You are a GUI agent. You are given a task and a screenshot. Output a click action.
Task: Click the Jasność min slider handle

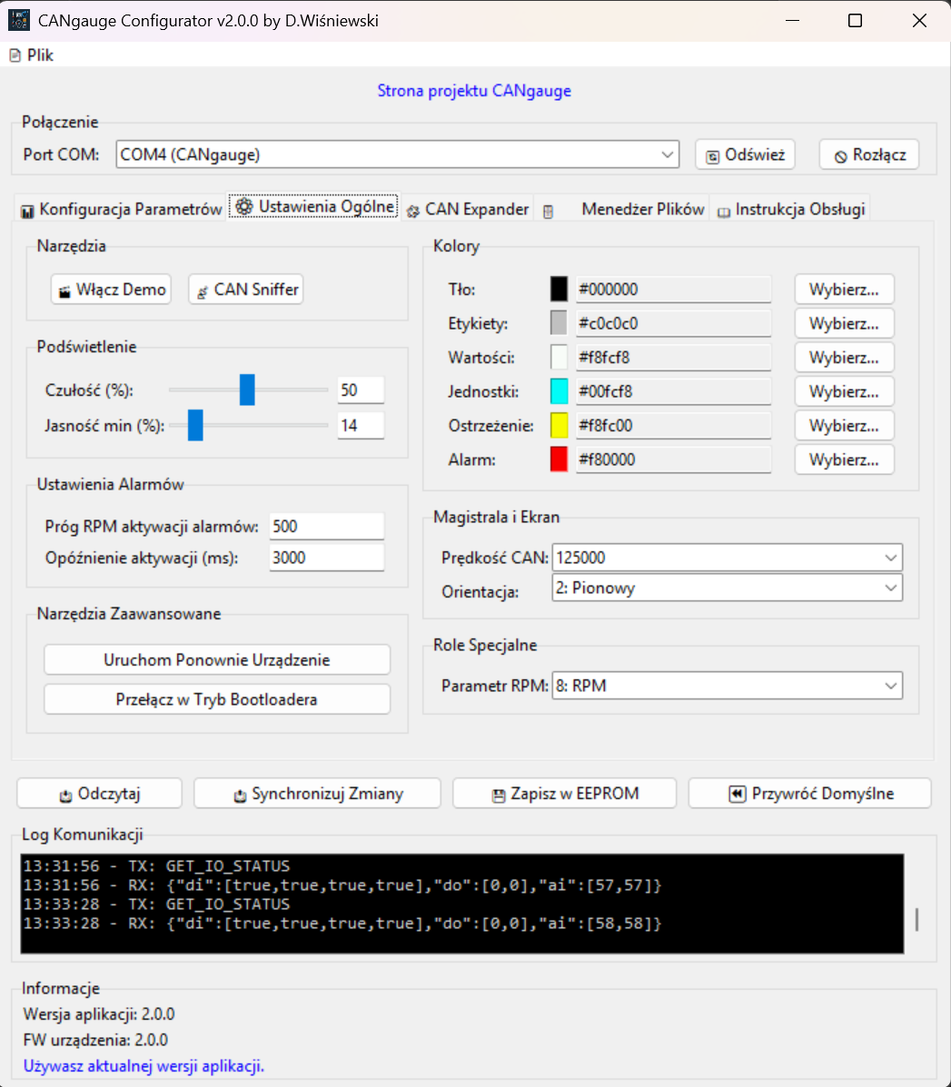pos(195,425)
